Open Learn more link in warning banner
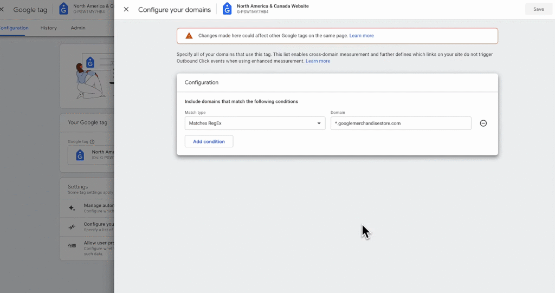 coord(362,36)
